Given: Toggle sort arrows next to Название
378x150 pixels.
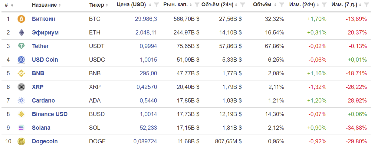Looking at the screenshot, I should (x=60, y=5).
